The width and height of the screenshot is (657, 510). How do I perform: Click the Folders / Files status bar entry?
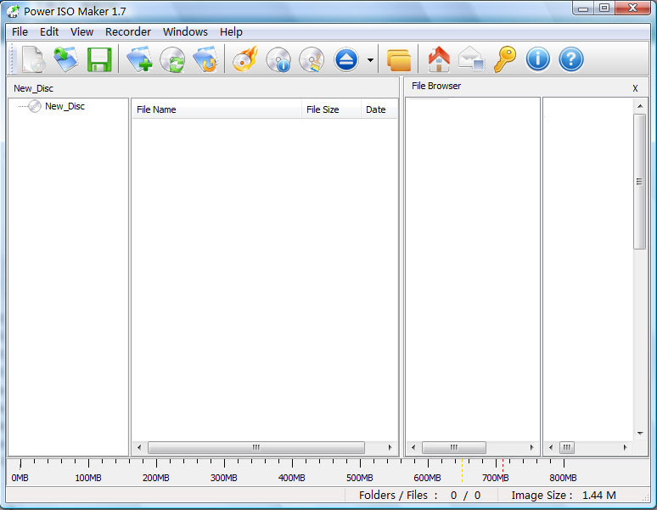(x=419, y=496)
